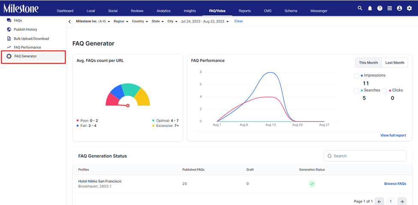
Task: Click the FAQ Generator sidebar icon
Action: pyautogui.click(x=9, y=56)
